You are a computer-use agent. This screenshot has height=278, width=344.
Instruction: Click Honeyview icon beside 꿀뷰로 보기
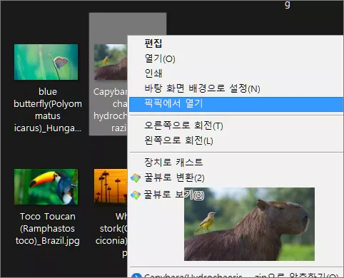(x=136, y=195)
